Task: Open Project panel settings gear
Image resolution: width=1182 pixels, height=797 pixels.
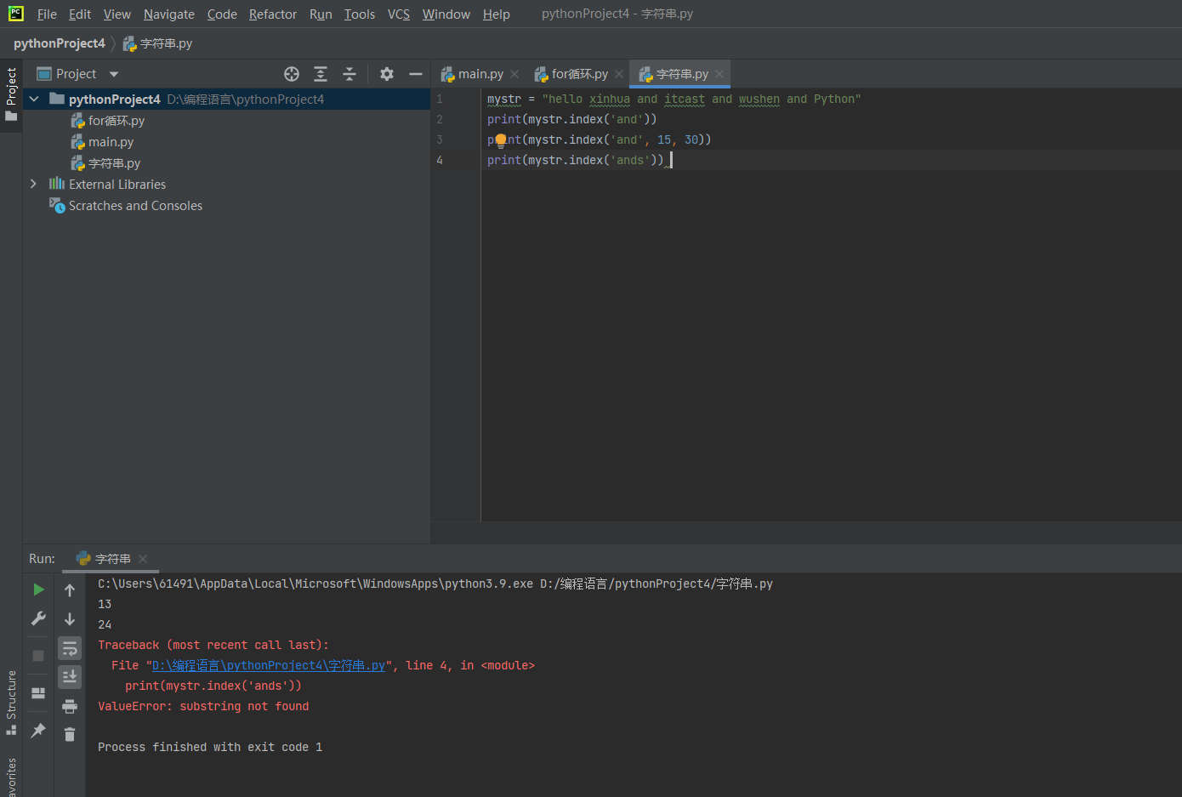Action: pyautogui.click(x=387, y=74)
